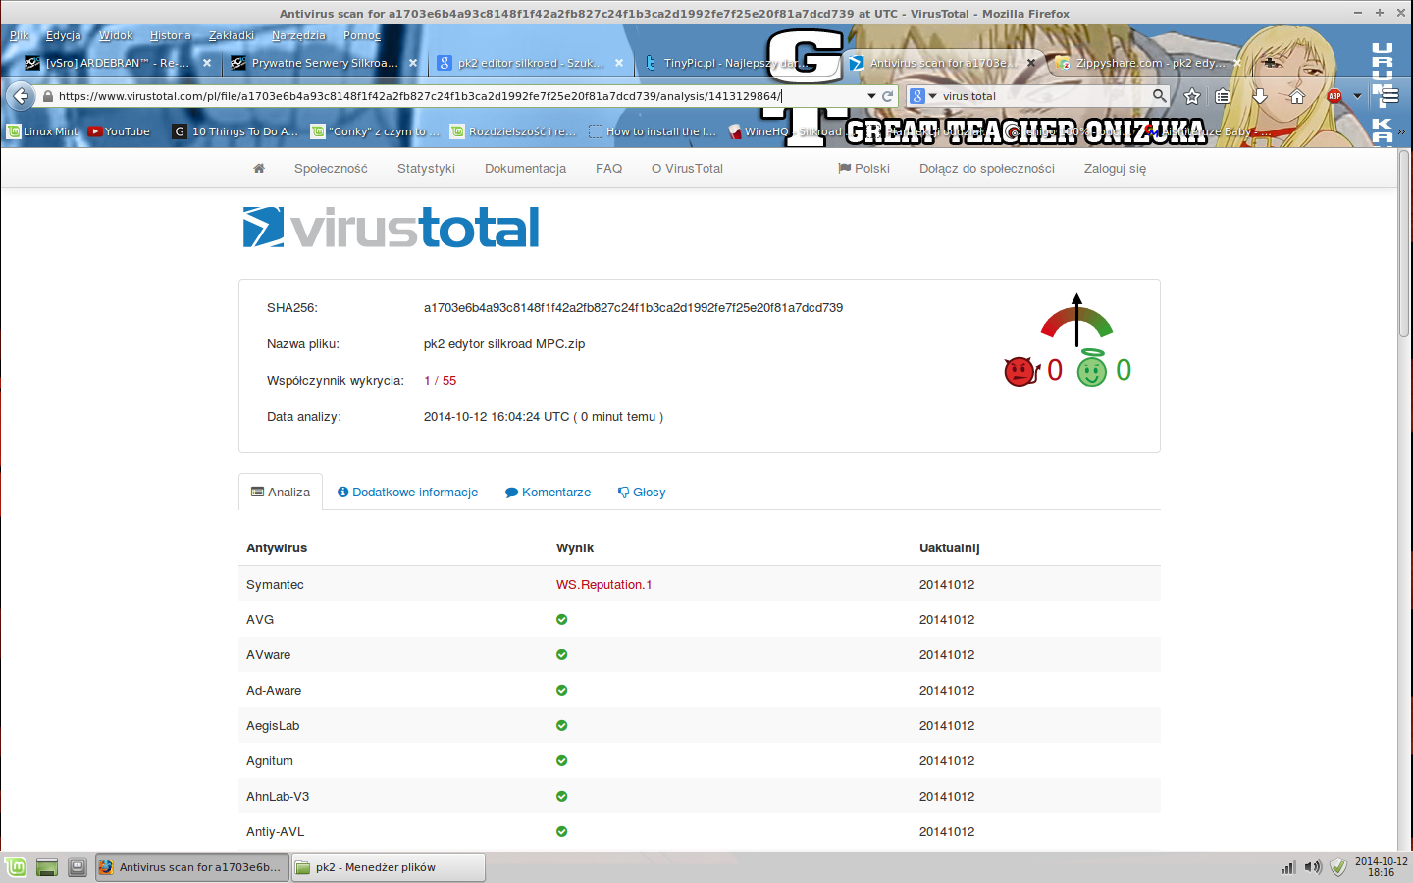The width and height of the screenshot is (1413, 883).
Task: Click the FAQ navigation link
Action: 608,169
